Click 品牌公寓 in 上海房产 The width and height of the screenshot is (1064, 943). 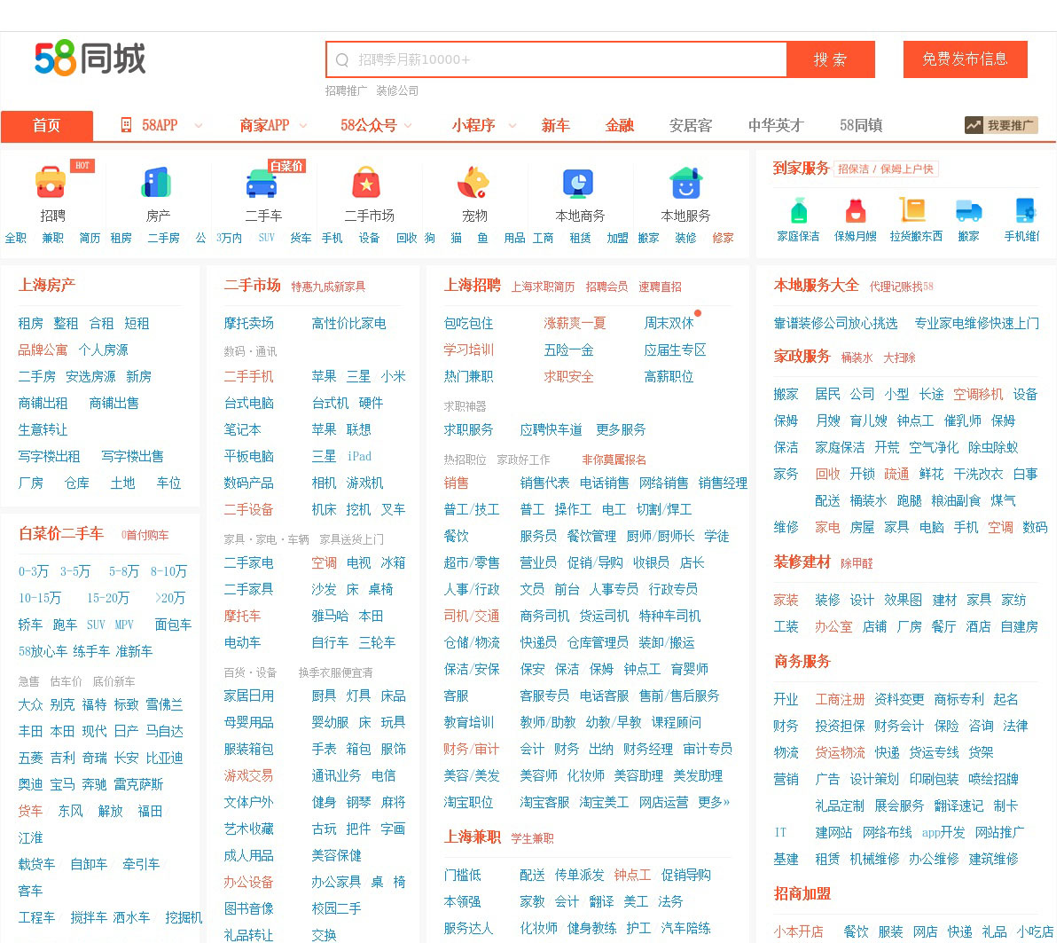(43, 350)
